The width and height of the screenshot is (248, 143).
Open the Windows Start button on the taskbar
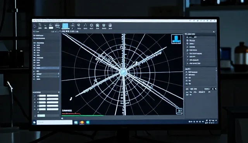click(x=34, y=122)
